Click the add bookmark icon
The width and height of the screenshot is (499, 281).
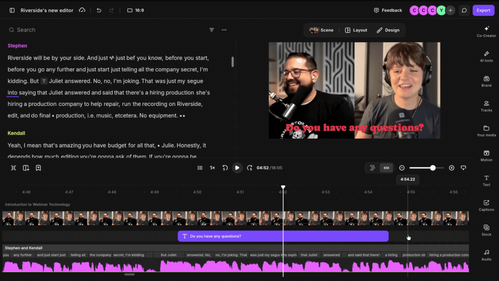pos(38,168)
